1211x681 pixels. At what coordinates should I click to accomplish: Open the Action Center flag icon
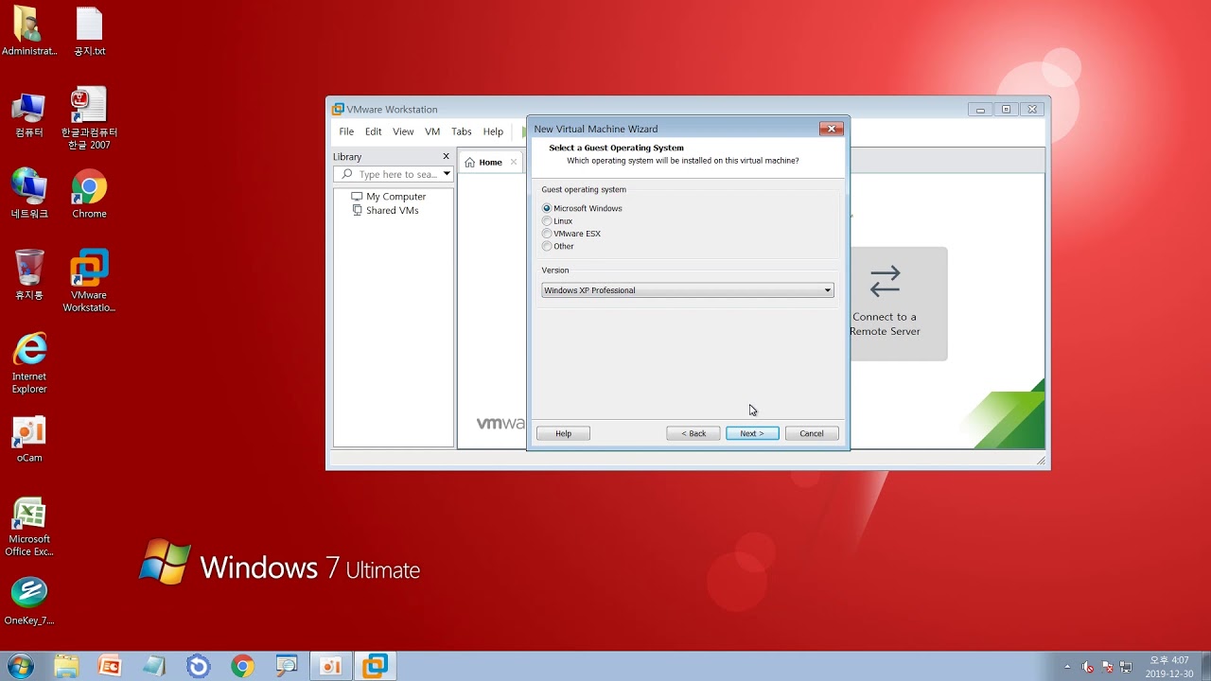1107,667
